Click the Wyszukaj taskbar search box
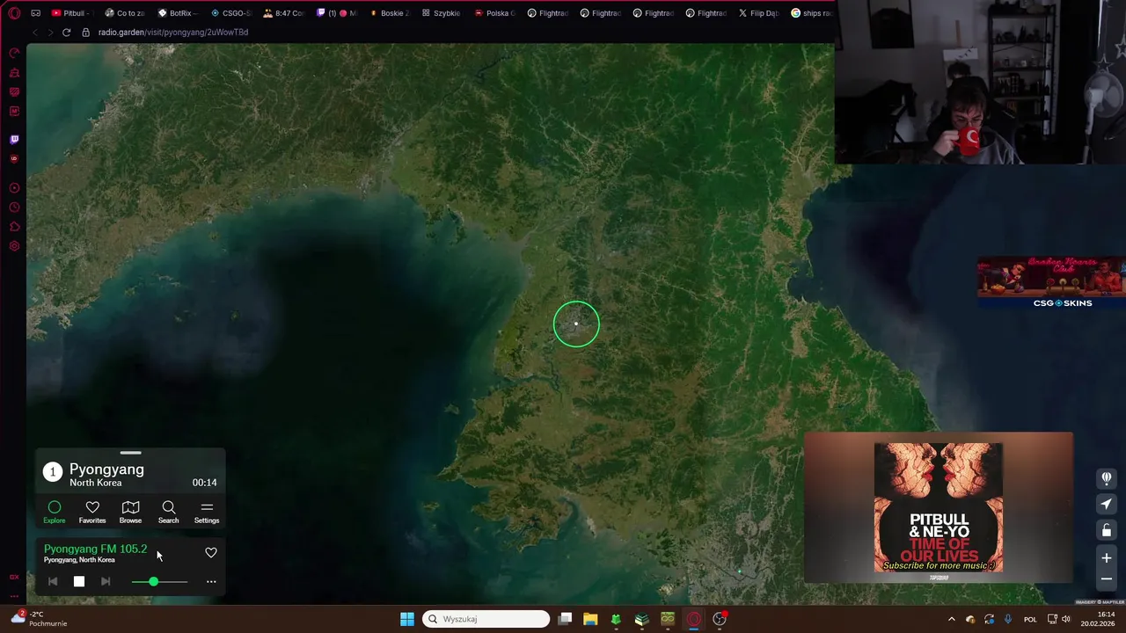Viewport: 1126px width, 633px height. pyautogui.click(x=486, y=619)
